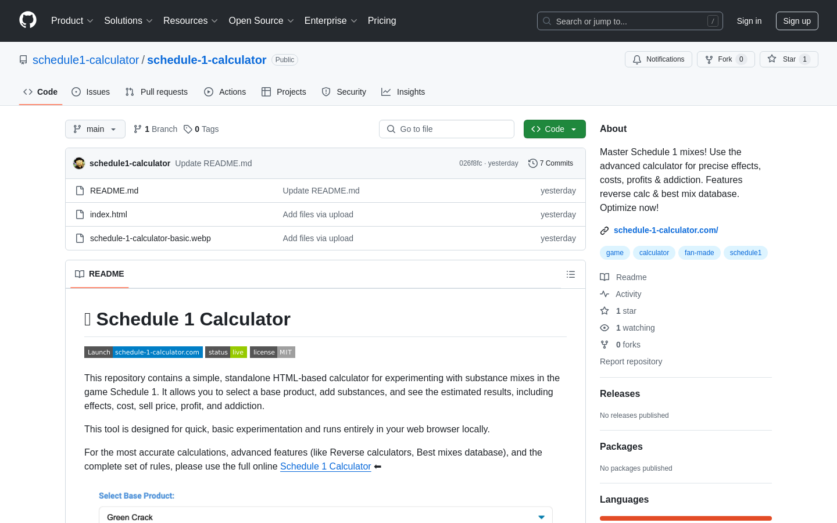
Task: Select the README tab in file viewer
Action: pyautogui.click(x=99, y=274)
